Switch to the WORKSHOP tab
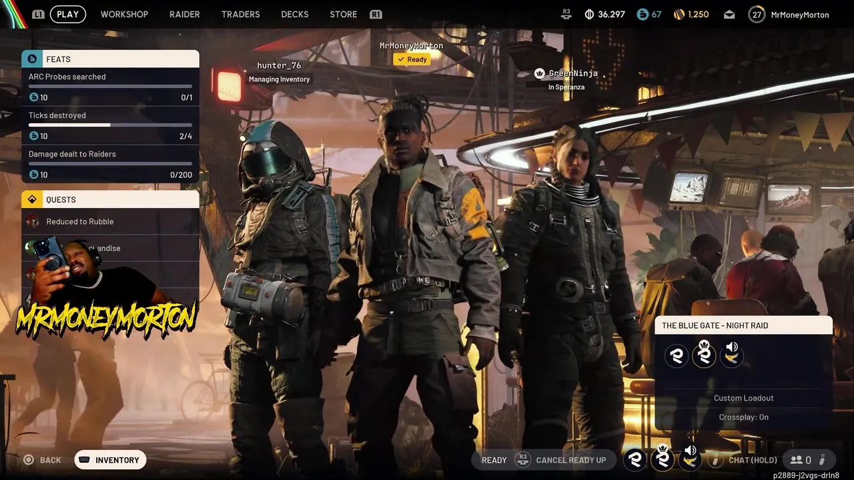The image size is (854, 480). (x=124, y=14)
